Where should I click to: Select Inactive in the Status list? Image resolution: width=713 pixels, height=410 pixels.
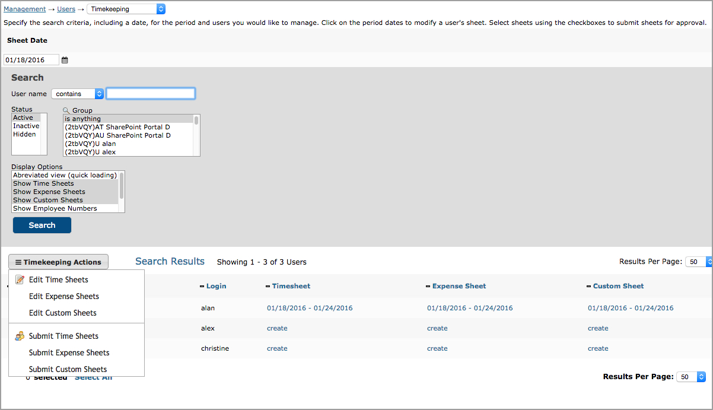[26, 126]
